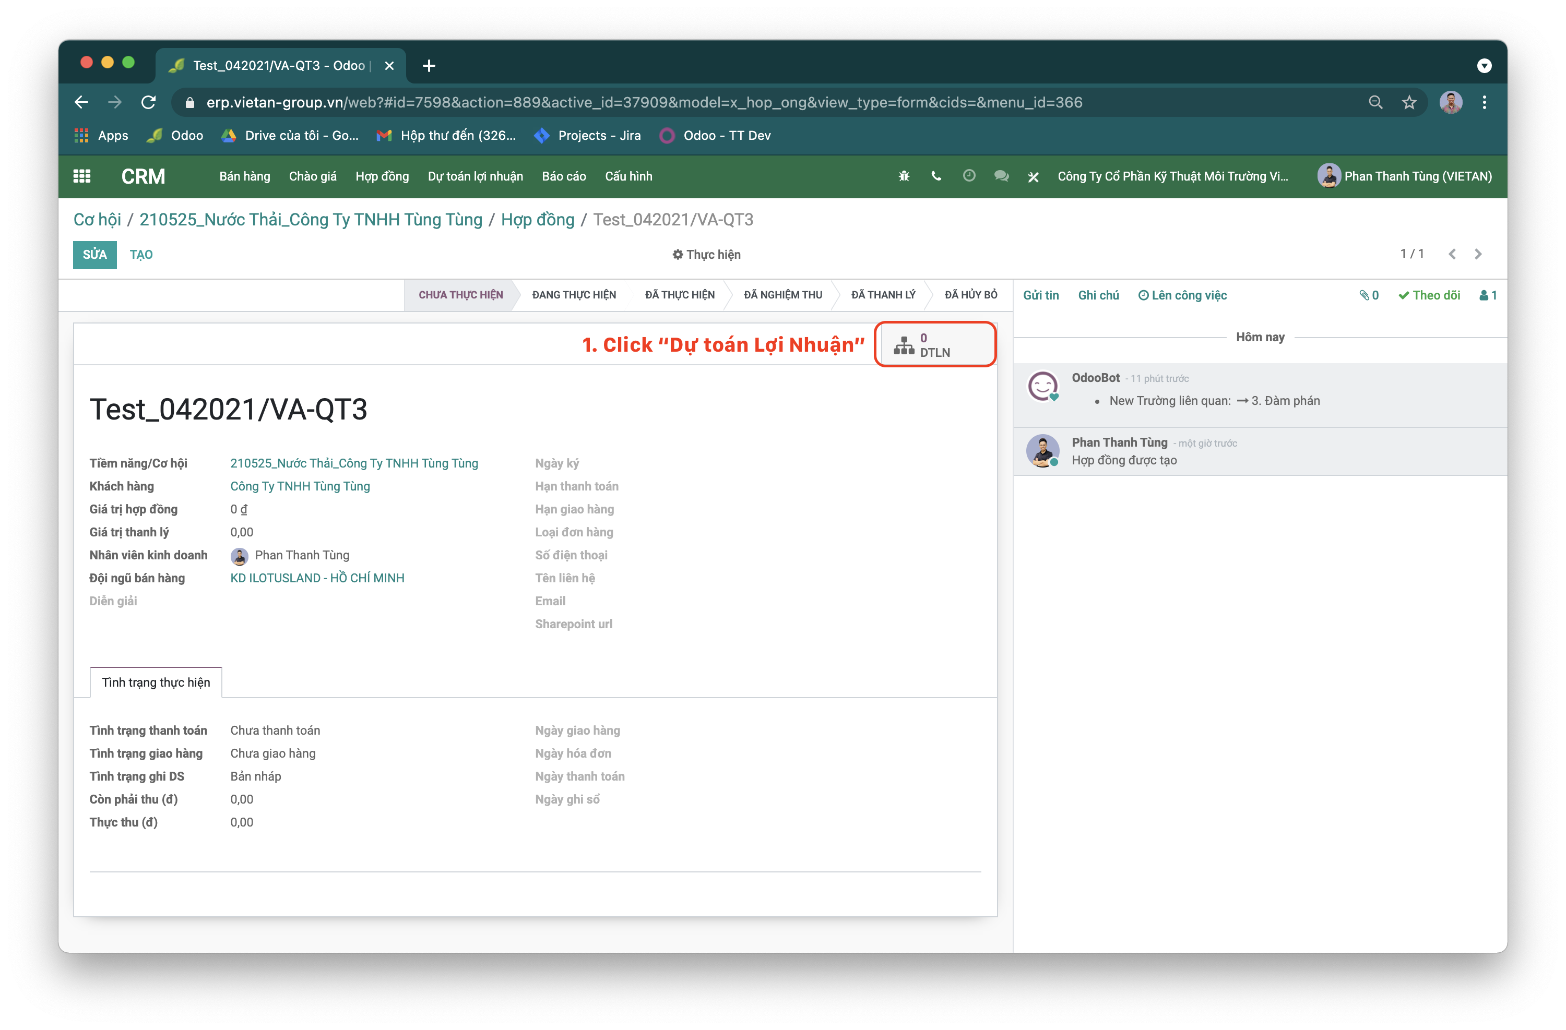Open the activities clock icon
The height and width of the screenshot is (1030, 1566).
tap(968, 176)
